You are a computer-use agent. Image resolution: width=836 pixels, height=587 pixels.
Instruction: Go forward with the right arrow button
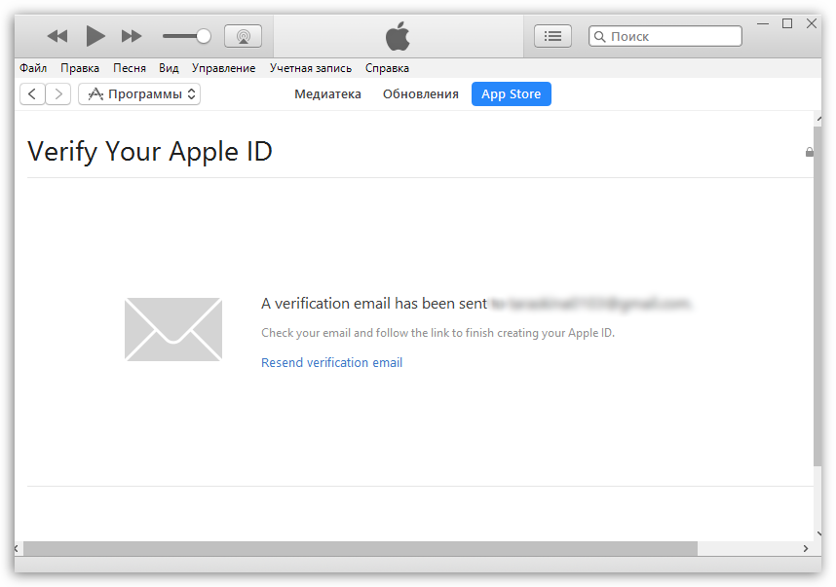58,93
